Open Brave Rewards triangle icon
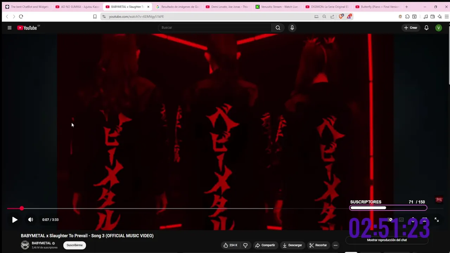Image resolution: width=450 pixels, height=253 pixels. click(x=349, y=16)
